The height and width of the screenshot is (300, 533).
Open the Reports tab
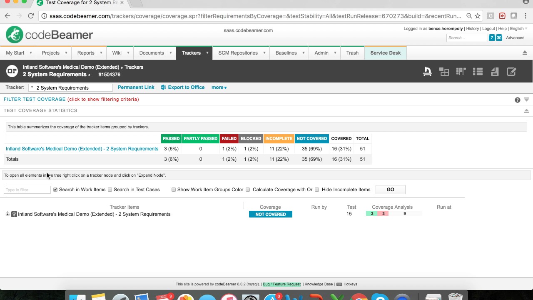[86, 53]
